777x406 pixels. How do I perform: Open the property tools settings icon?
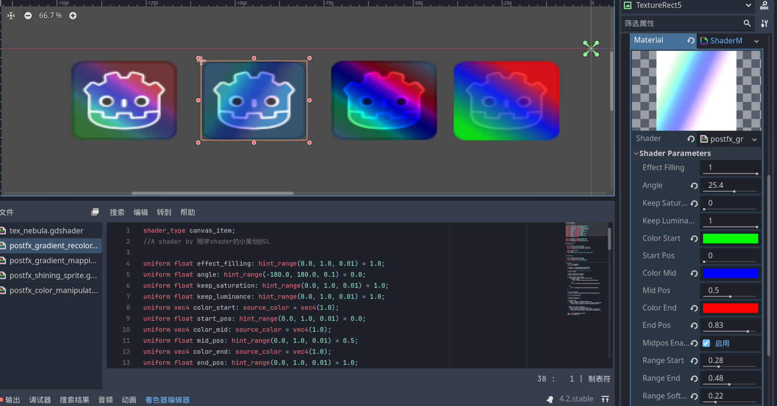tap(764, 23)
